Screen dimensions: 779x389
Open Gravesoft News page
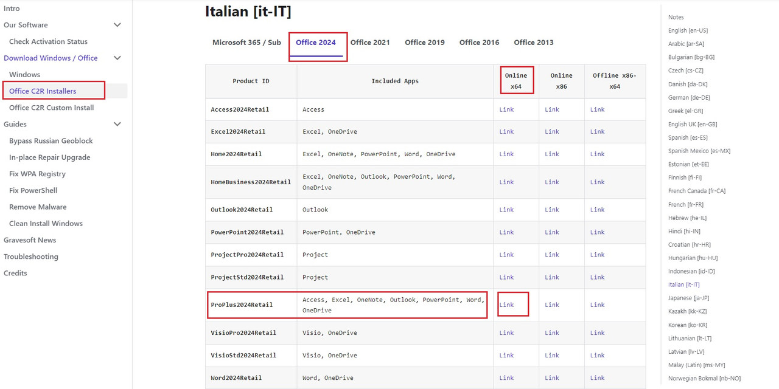(30, 240)
